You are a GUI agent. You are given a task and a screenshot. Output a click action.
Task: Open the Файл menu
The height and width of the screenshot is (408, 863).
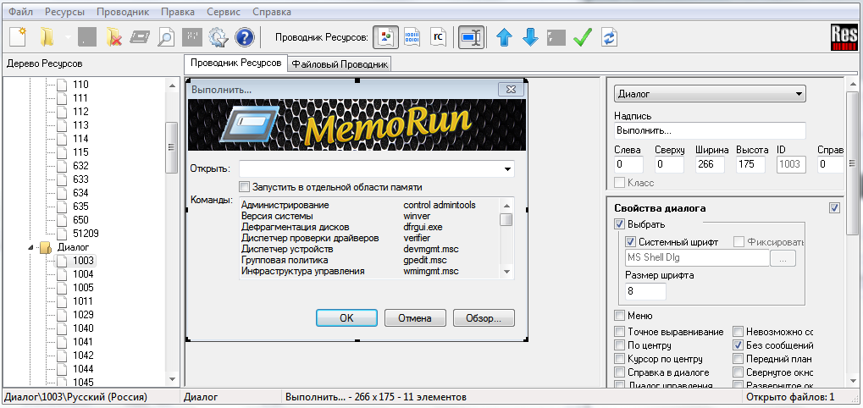[21, 12]
